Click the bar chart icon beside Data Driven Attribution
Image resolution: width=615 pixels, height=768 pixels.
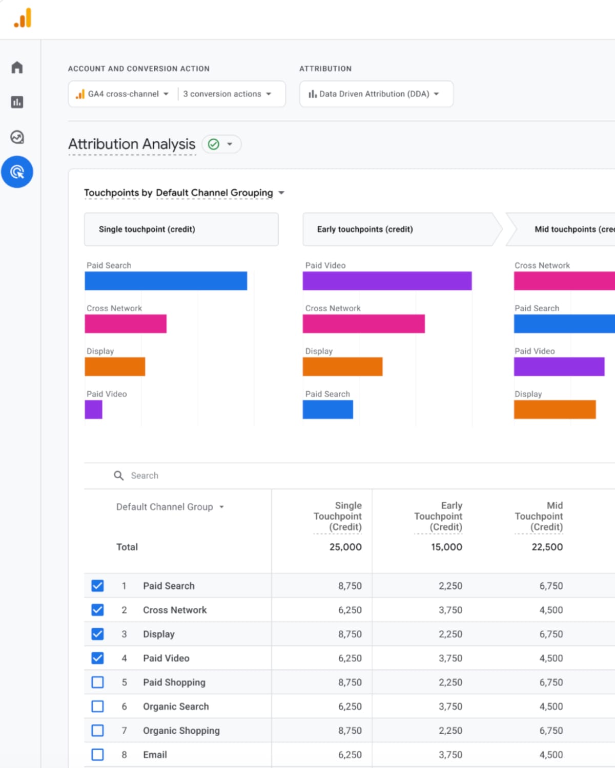(312, 94)
